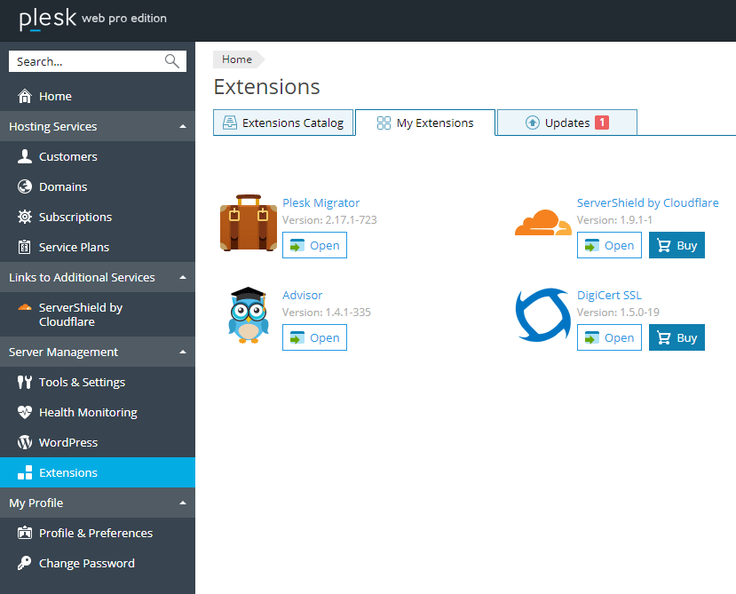Viewport: 736px width, 594px height.
Task: Click the DigiCert SSL logo icon
Action: pos(542,315)
